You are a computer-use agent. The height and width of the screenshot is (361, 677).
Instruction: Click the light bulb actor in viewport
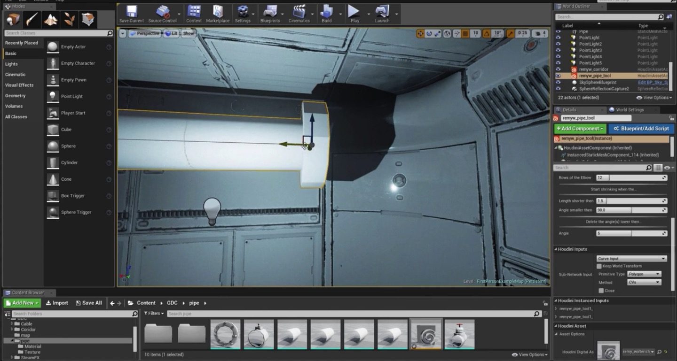212,211
